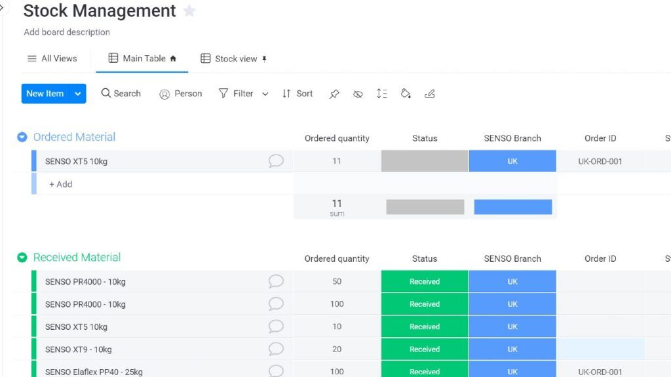Collapse the Ordered Material group
The height and width of the screenshot is (377, 671).
(x=22, y=137)
